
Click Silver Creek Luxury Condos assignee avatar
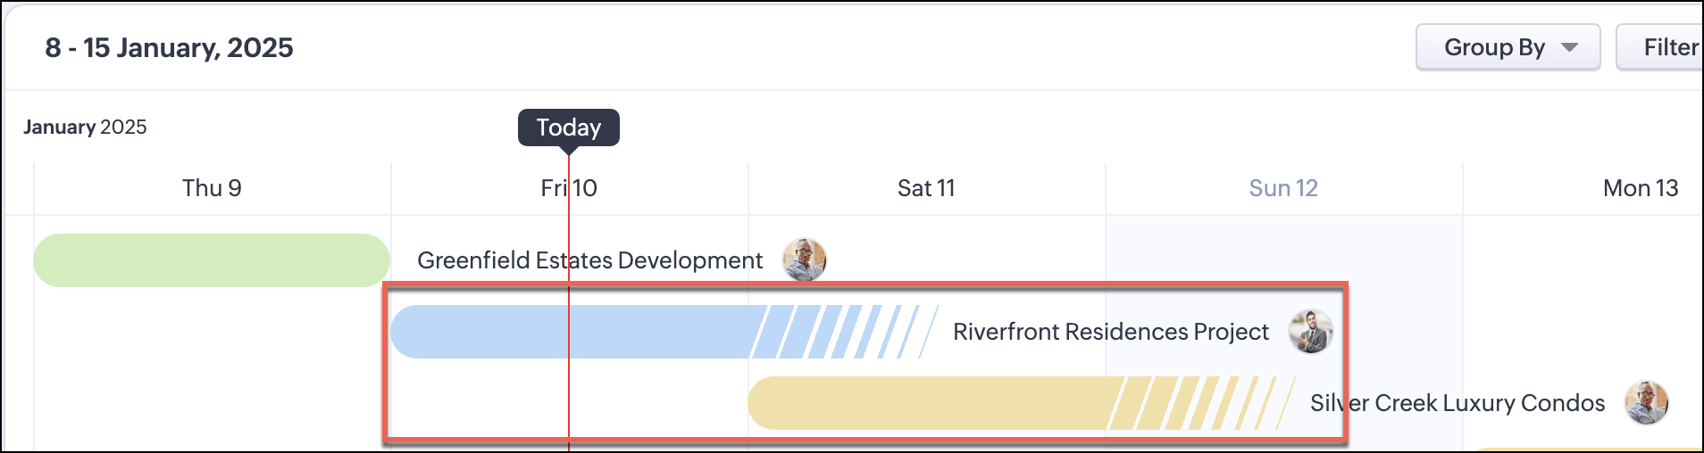point(1646,403)
